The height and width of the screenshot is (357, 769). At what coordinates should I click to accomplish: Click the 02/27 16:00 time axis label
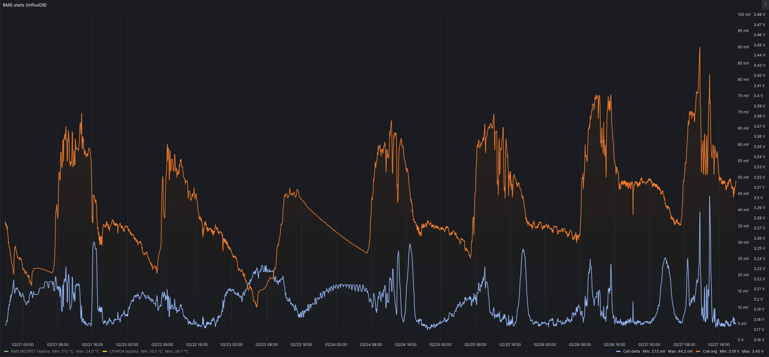[719, 344]
